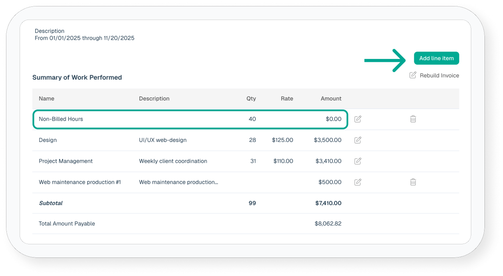This screenshot has width=503, height=276.
Task: Edit the Project Management line item
Action: pos(358,161)
